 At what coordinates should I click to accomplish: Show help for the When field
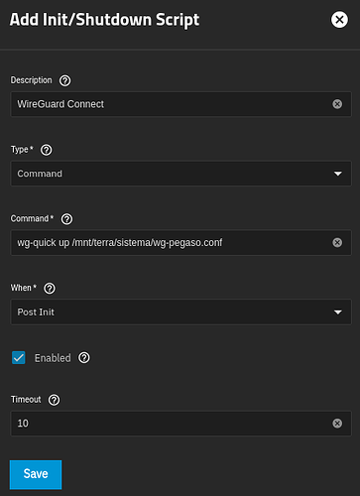point(50,289)
